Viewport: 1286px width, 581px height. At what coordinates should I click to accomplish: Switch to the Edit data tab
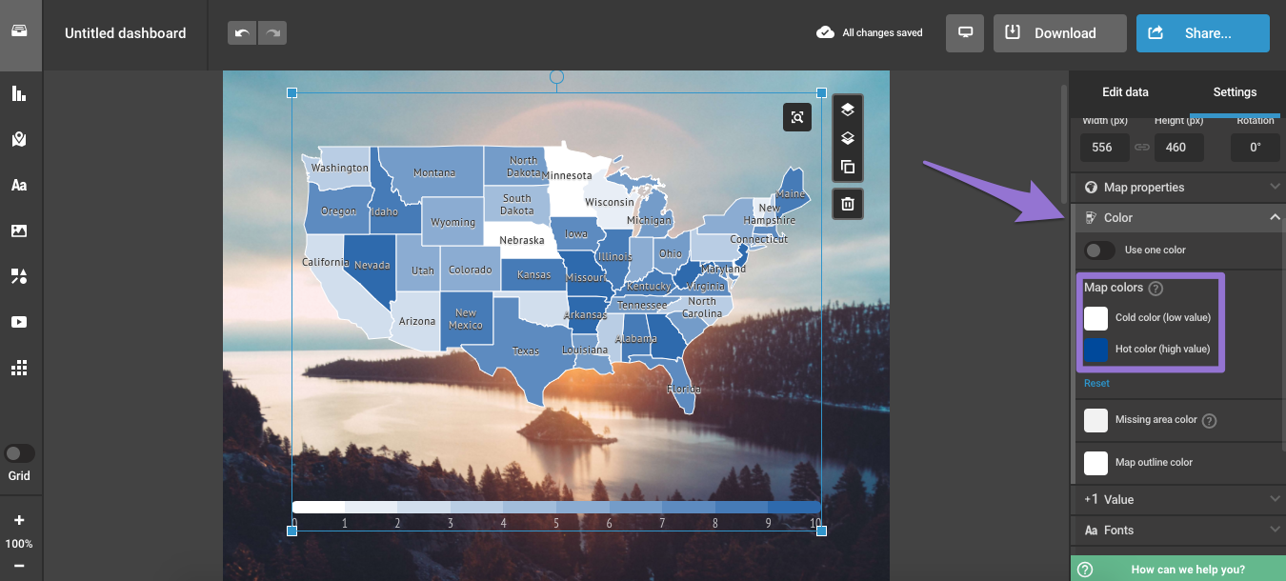[x=1125, y=92]
